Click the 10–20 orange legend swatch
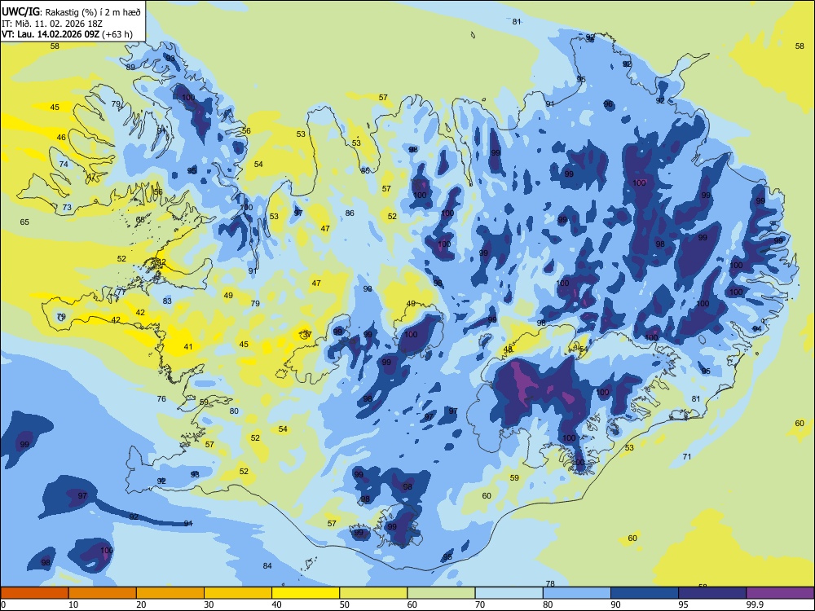Screen dimensions: 815x611 pyautogui.click(x=103, y=593)
